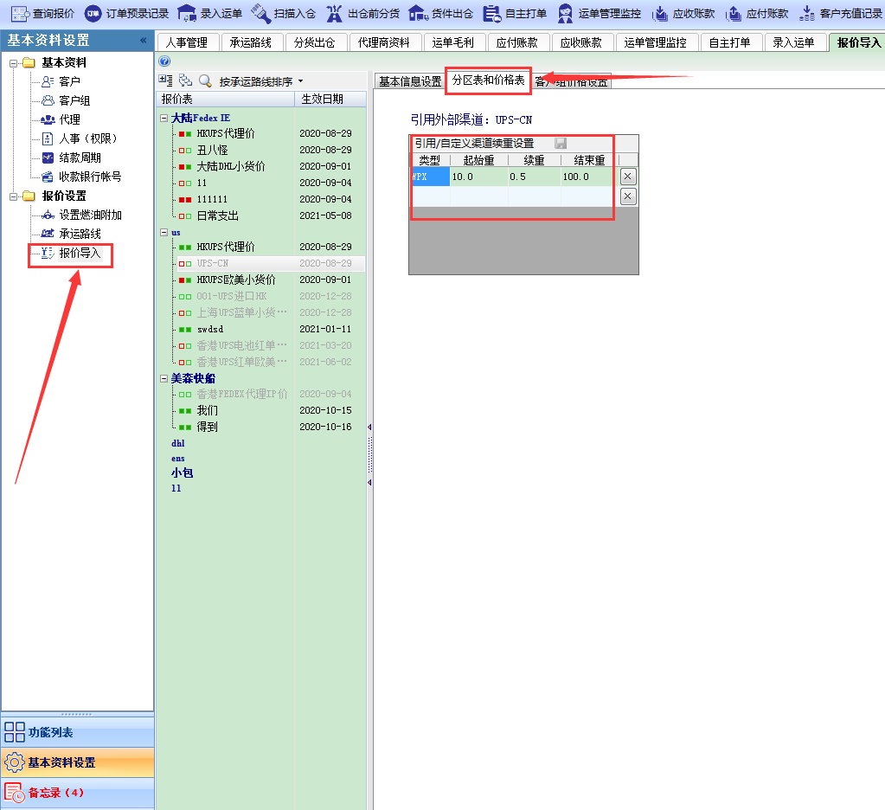Click the 起始重 cell showing 10.0
This screenshot has width=885, height=810.
click(x=478, y=177)
